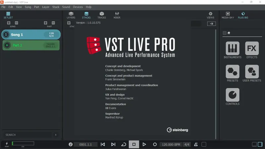Clear search with the X button
The width and height of the screenshot is (265, 149).
coord(56,135)
